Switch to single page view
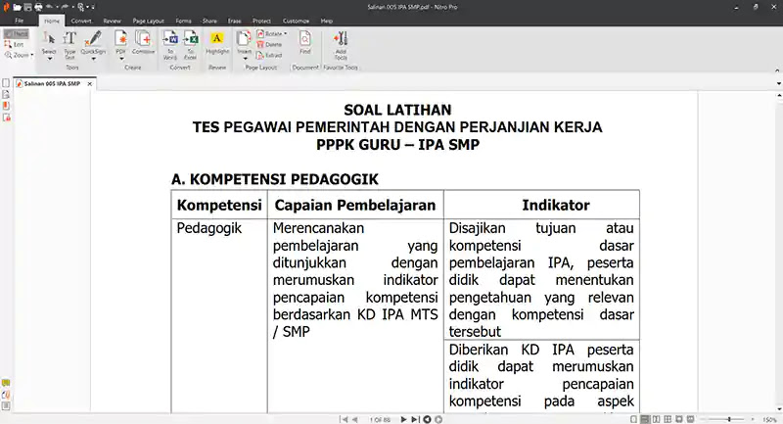The width and height of the screenshot is (783, 424). click(x=633, y=419)
